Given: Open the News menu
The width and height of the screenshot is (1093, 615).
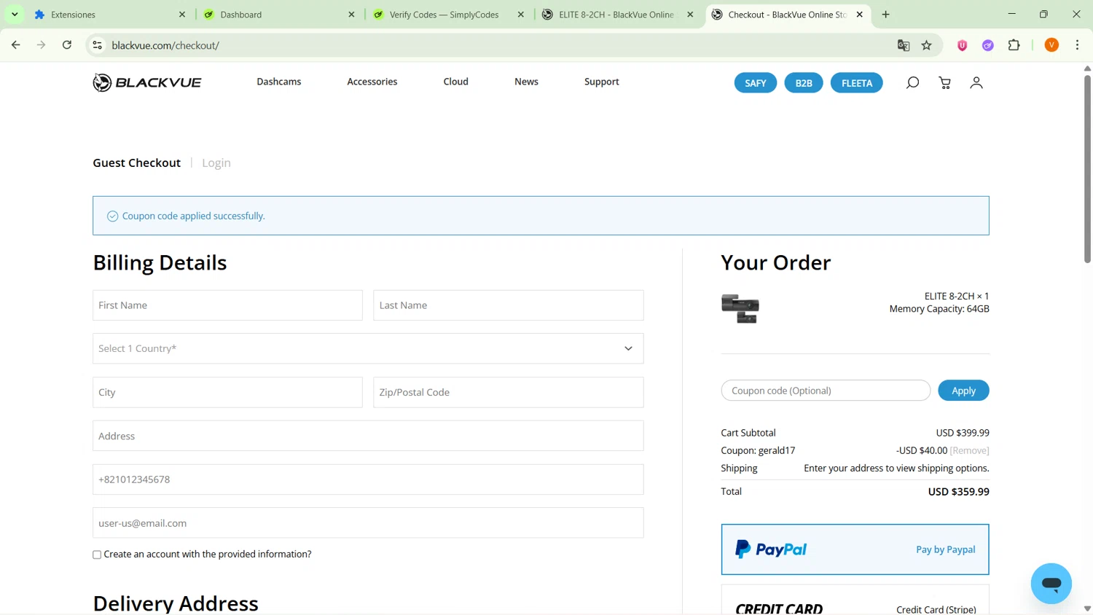Looking at the screenshot, I should (526, 82).
